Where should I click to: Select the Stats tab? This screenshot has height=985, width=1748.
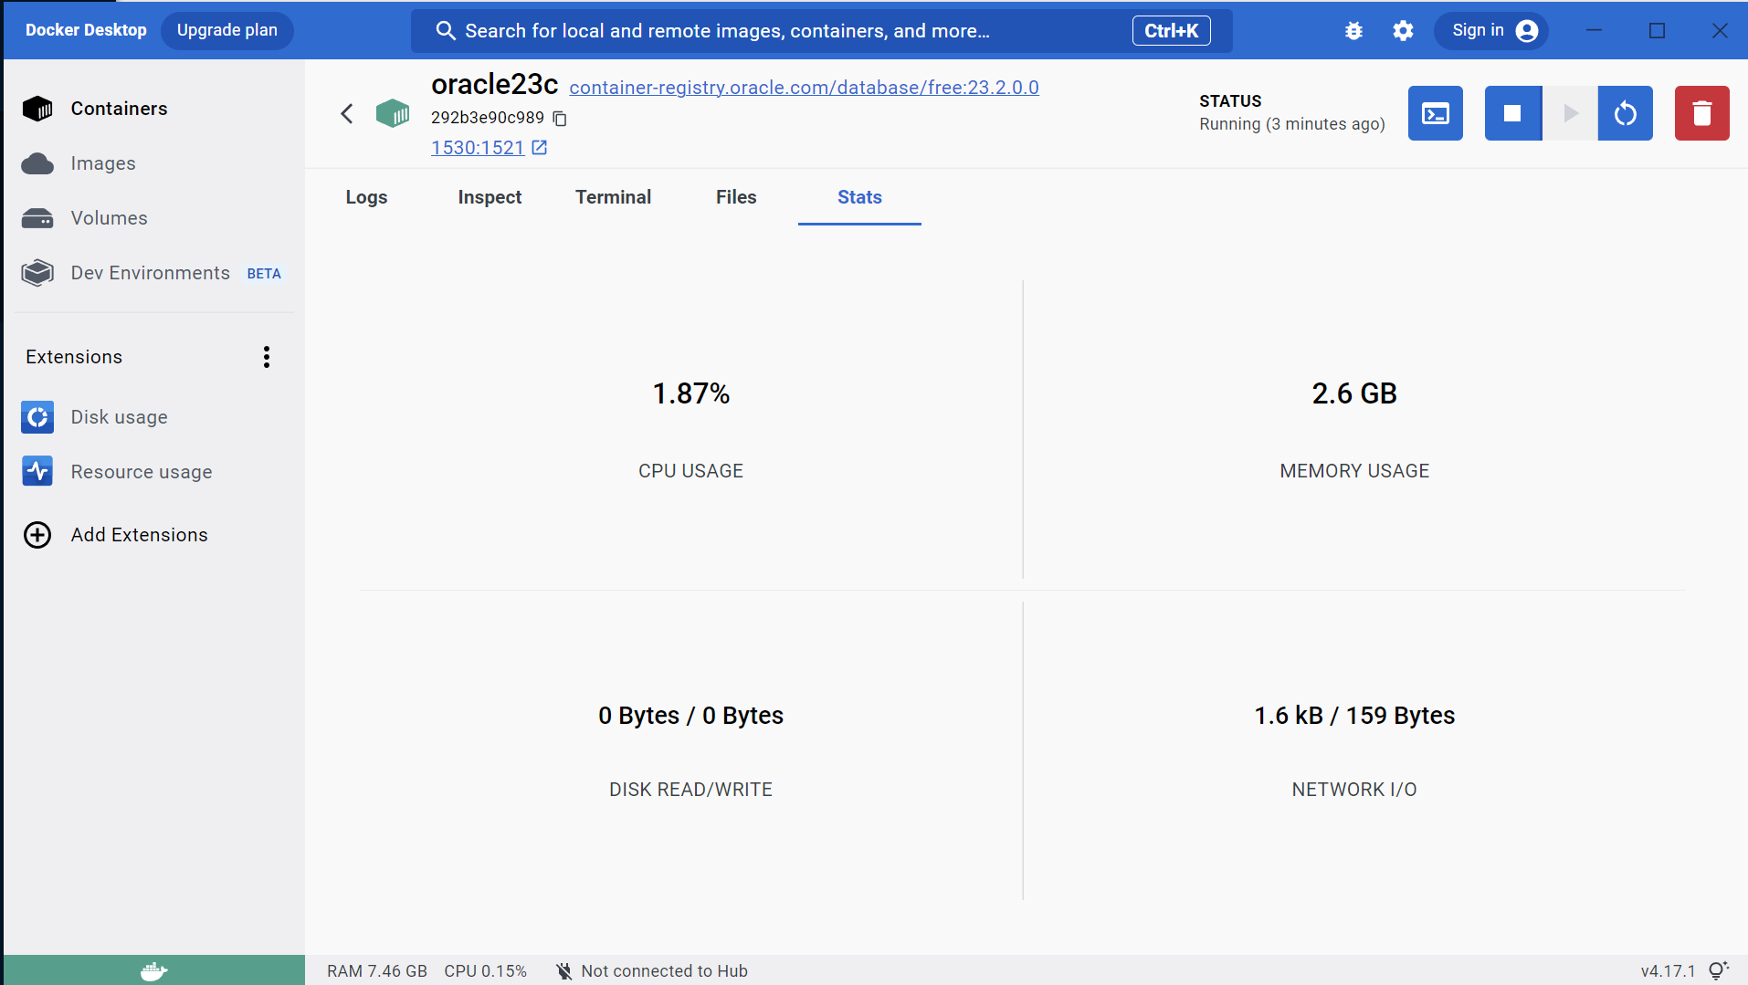(x=859, y=197)
